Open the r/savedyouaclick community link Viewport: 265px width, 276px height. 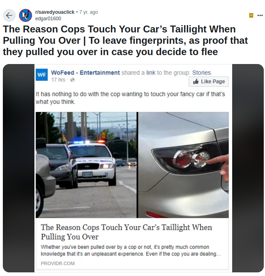[x=55, y=12]
